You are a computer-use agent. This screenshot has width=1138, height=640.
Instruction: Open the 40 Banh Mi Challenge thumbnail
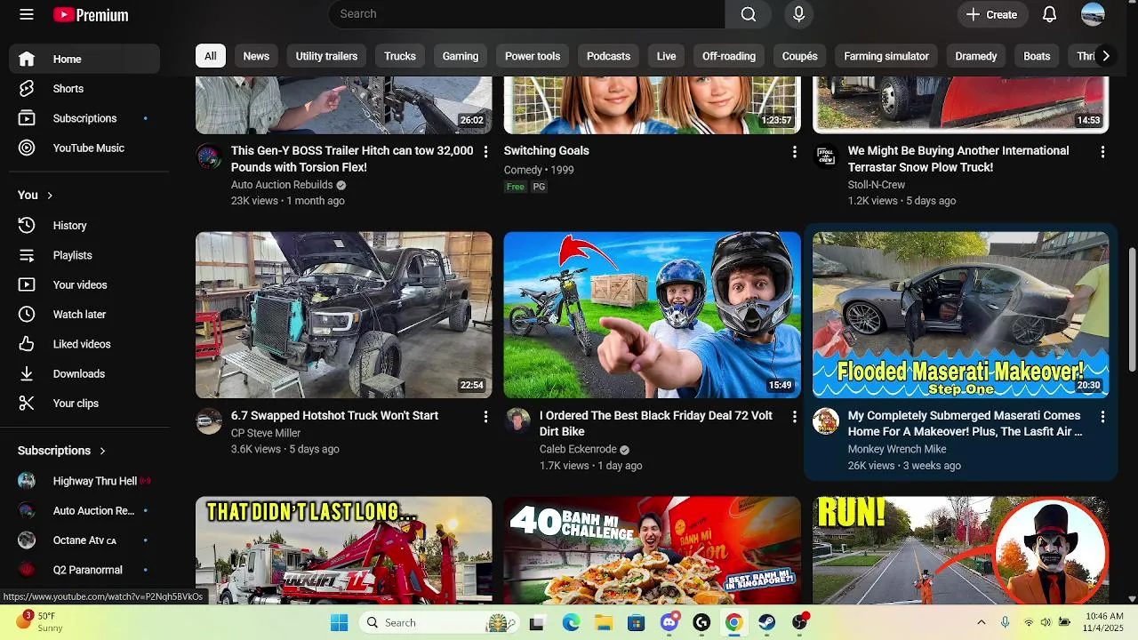(x=652, y=550)
